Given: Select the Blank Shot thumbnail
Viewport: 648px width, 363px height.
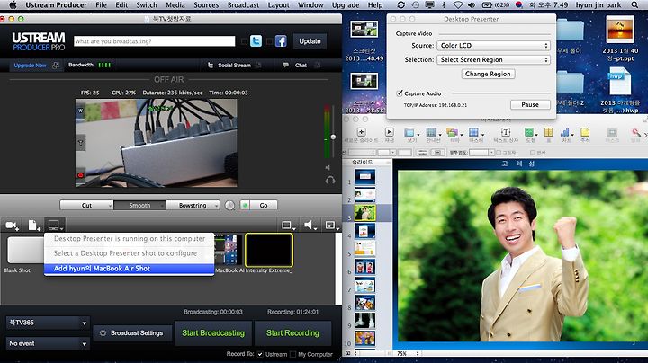Looking at the screenshot, I should pos(25,250).
